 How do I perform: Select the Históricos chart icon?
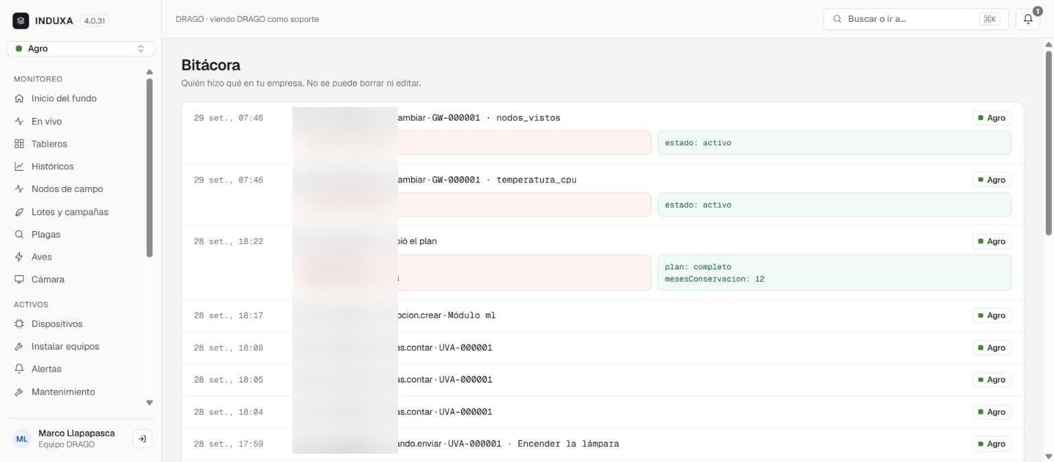[19, 167]
